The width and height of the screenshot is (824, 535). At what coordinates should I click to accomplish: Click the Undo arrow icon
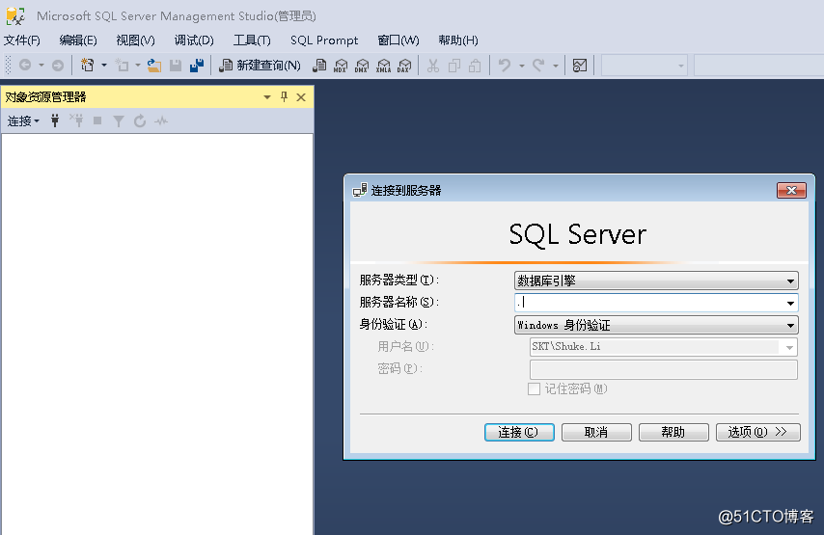coord(505,66)
